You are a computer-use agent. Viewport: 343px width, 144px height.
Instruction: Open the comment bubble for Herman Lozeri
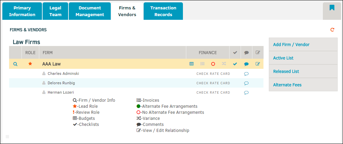pyautogui.click(x=246, y=93)
